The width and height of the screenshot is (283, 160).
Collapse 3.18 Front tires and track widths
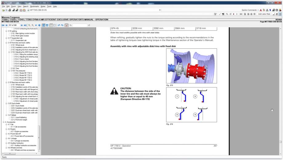click(6, 43)
